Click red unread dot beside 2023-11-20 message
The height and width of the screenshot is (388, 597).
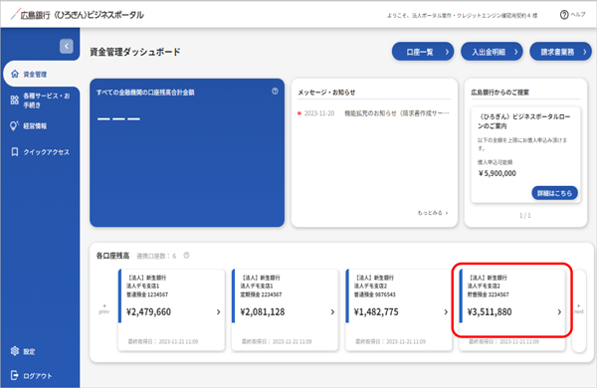pyautogui.click(x=299, y=113)
